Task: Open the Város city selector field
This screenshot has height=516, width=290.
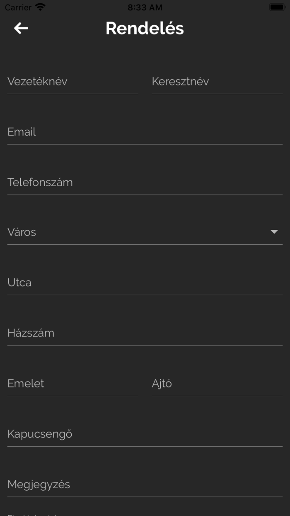Action: coord(137,232)
